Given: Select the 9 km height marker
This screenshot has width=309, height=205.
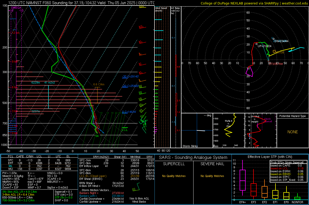Looking at the screenshot, I should [x=15, y=62].
